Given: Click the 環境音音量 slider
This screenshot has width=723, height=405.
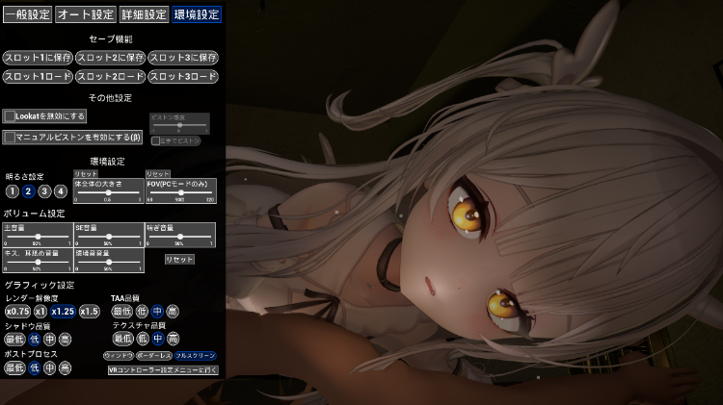Looking at the screenshot, I should [109, 262].
